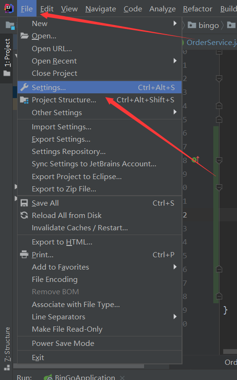Click the Open folder icon
237x380 pixels.
tap(24, 36)
